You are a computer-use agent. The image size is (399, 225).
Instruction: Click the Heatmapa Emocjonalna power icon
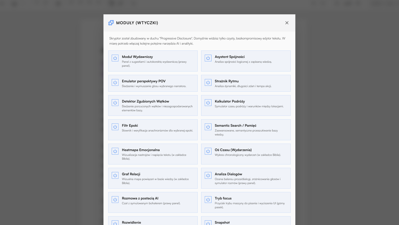(115, 151)
